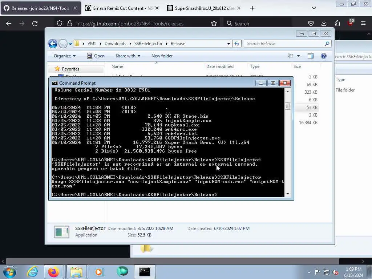Click VM1 in the breadcrumb path
This screenshot has height=279, width=372.
(92, 44)
